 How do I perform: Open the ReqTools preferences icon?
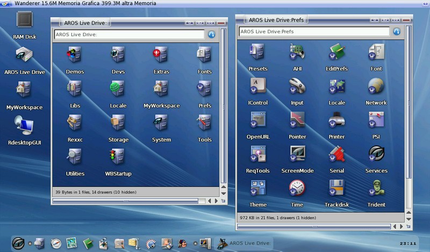coord(258,154)
